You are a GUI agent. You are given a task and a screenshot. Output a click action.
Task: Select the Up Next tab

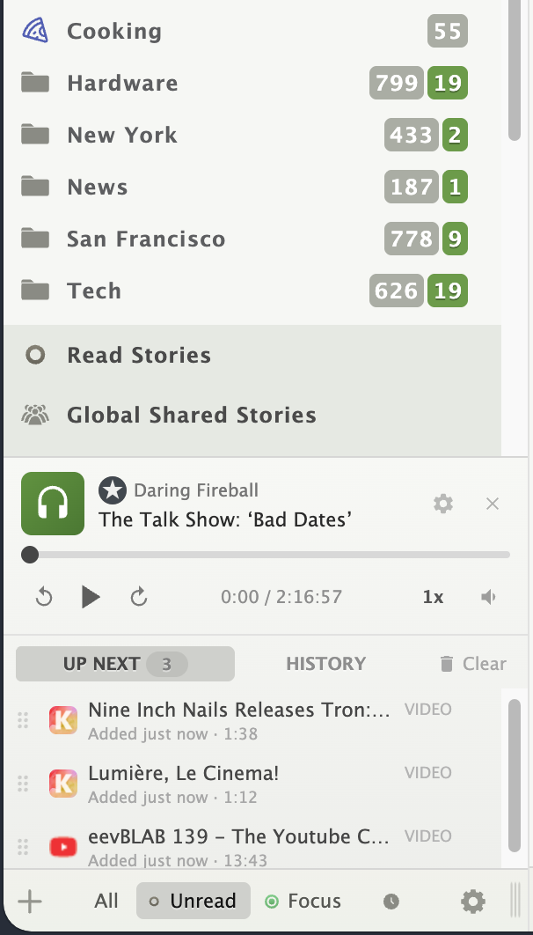pyautogui.click(x=125, y=664)
